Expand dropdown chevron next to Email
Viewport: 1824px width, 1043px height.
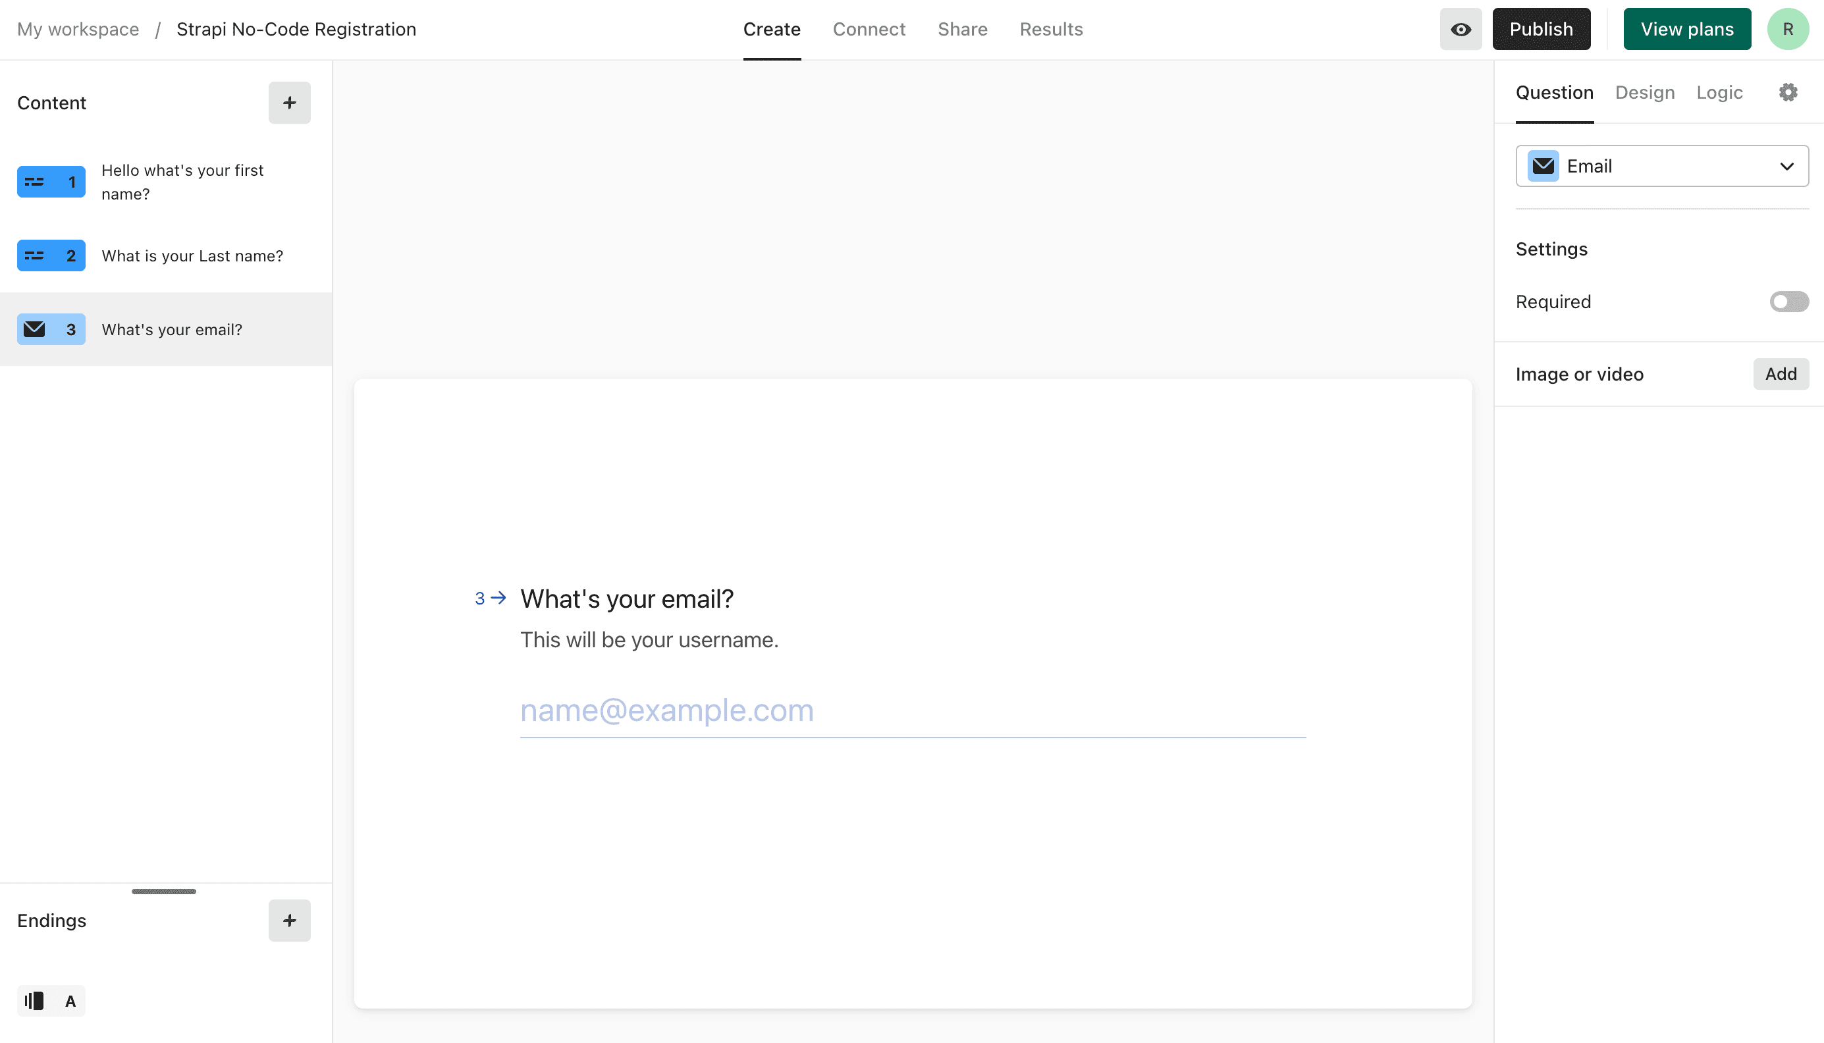click(1786, 166)
